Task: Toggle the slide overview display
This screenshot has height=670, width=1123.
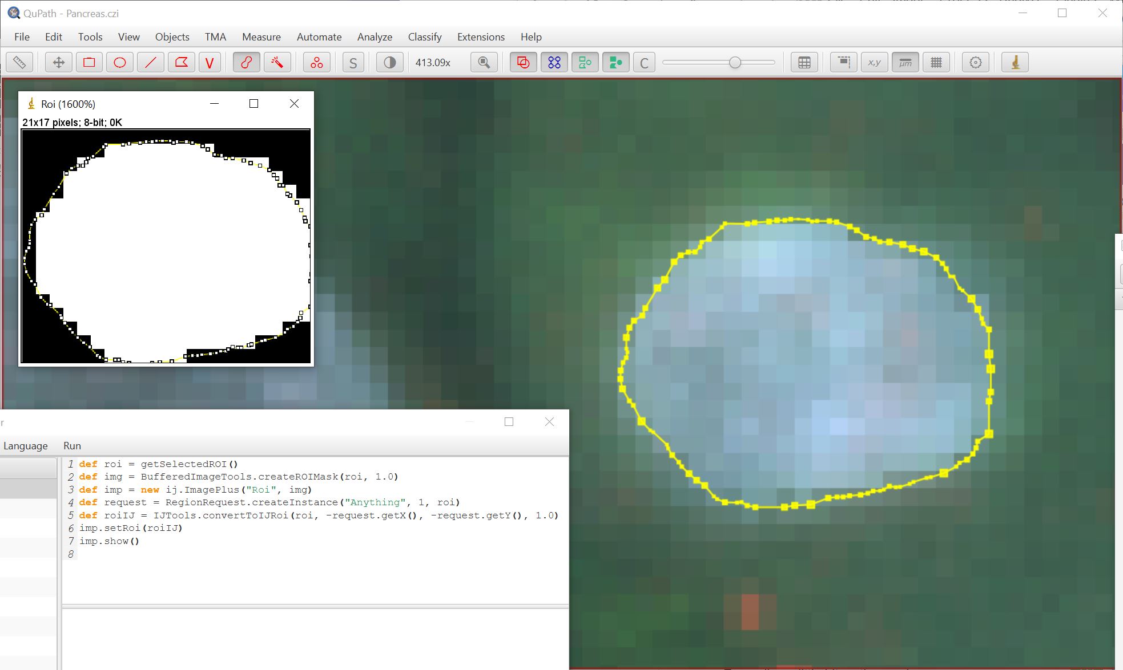Action: (x=844, y=62)
